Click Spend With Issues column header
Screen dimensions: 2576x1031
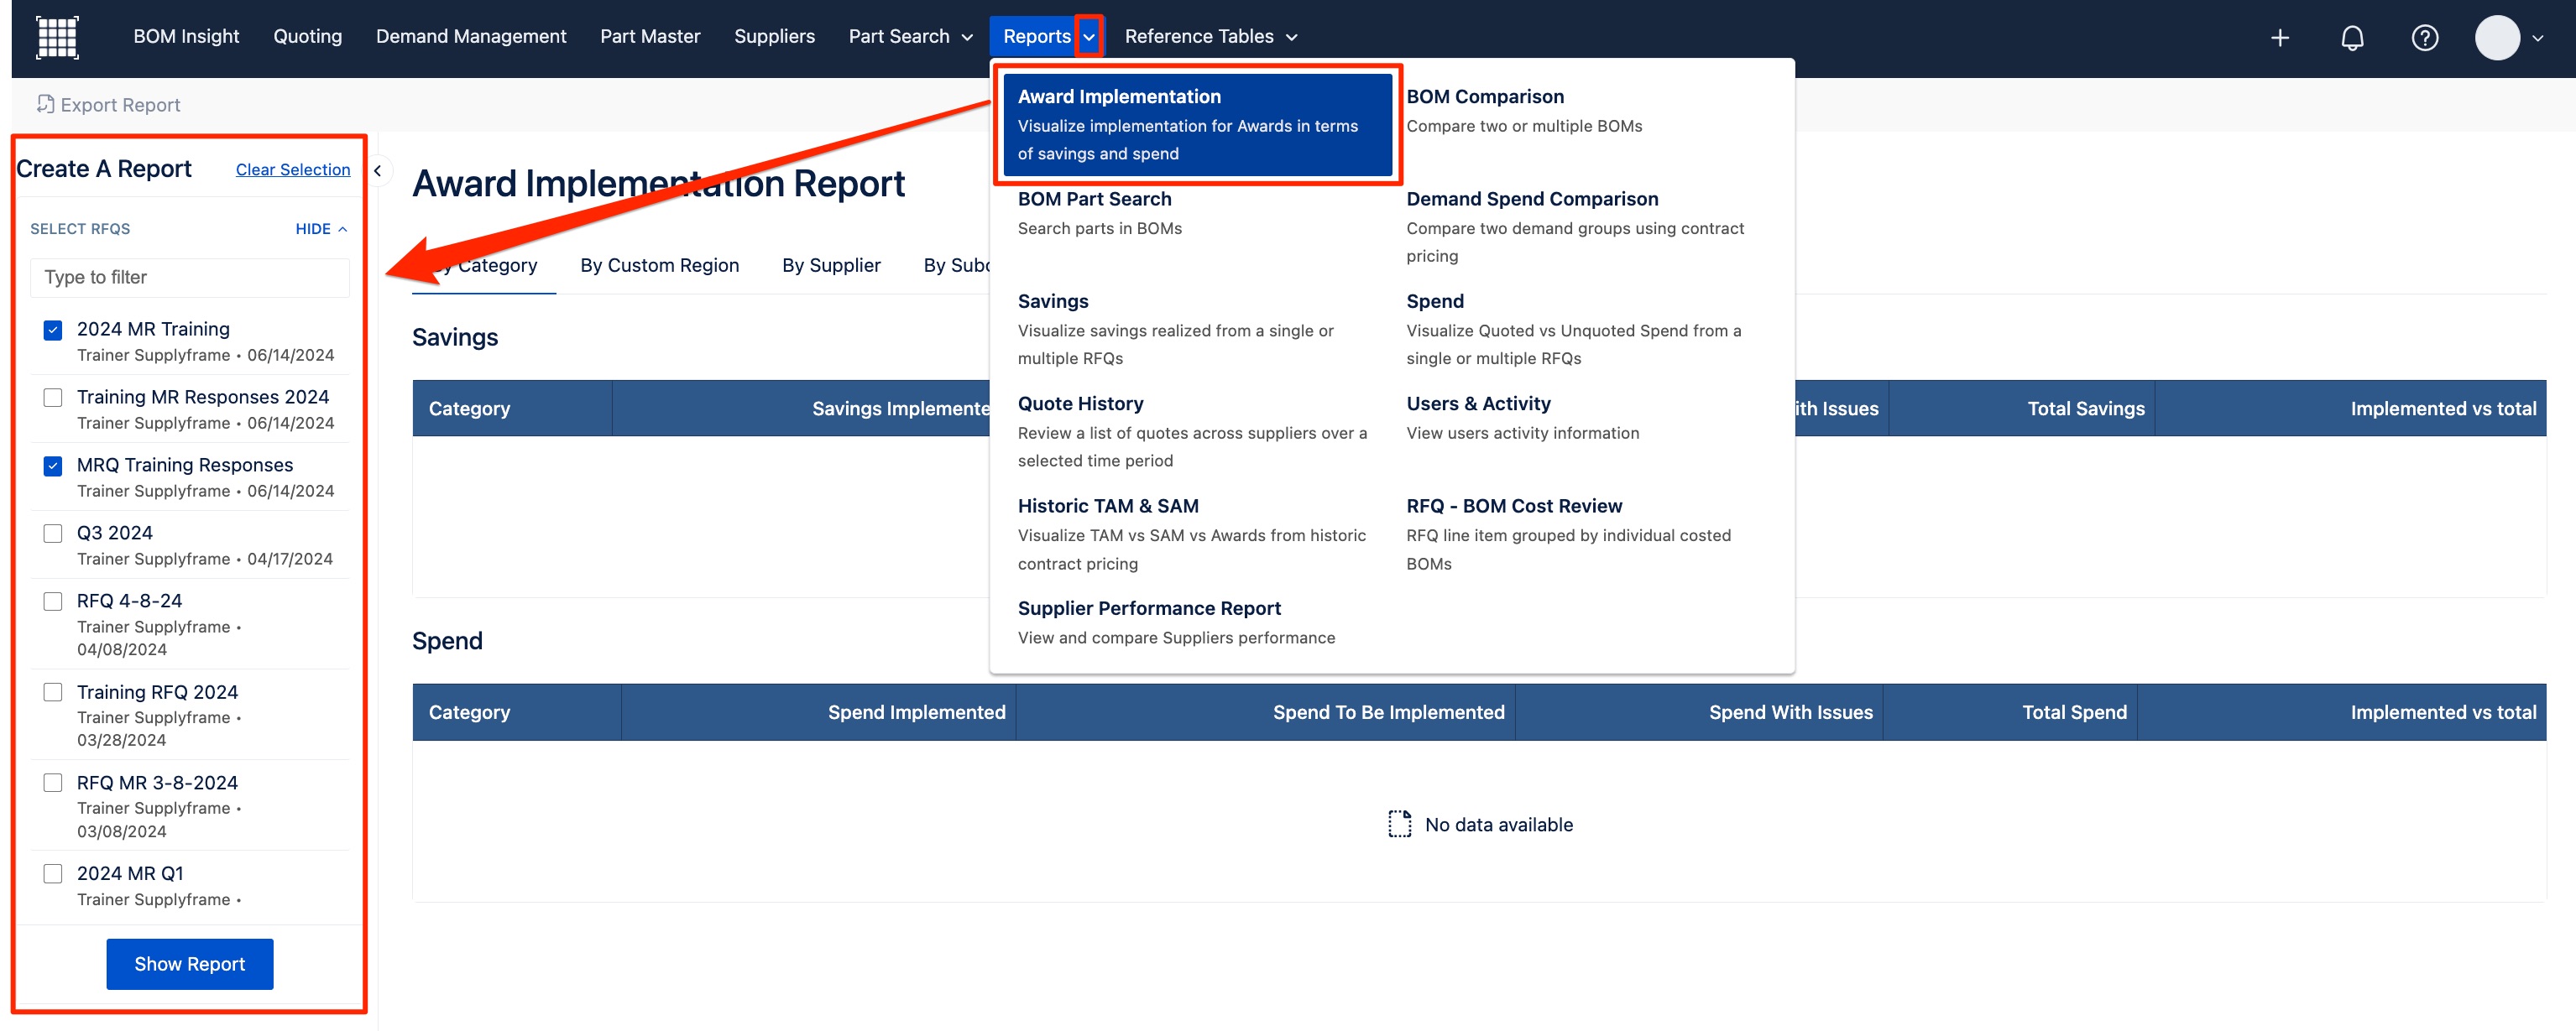1698,712
